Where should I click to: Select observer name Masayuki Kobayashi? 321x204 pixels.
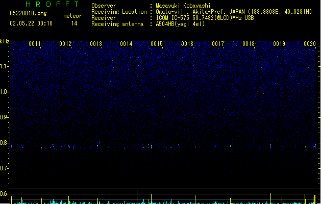[x=183, y=6]
